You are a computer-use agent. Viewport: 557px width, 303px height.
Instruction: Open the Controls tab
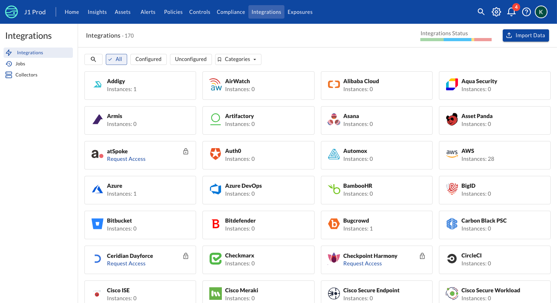[x=200, y=12]
